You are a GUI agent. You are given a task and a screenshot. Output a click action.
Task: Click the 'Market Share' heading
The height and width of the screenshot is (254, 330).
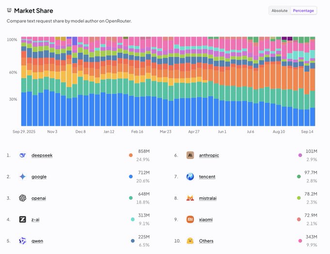pyautogui.click(x=33, y=11)
